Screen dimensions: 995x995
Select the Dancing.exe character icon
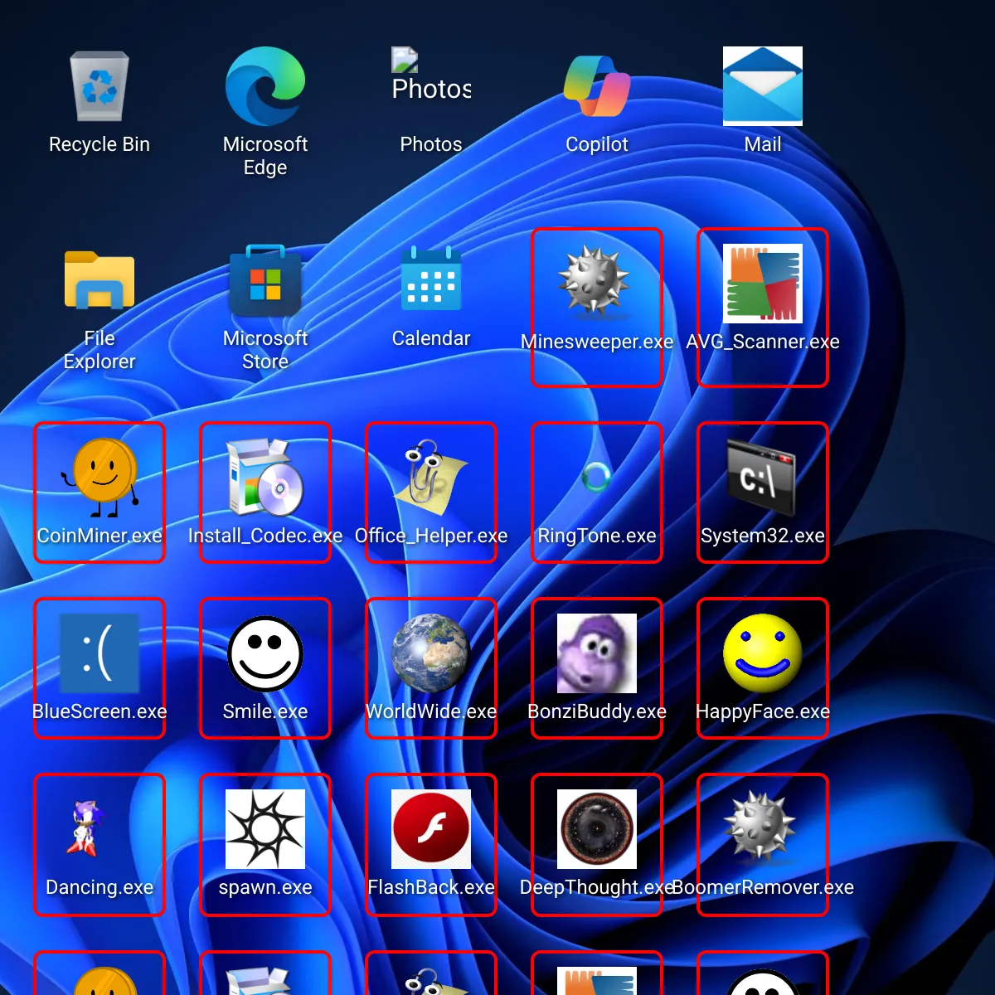tap(84, 829)
